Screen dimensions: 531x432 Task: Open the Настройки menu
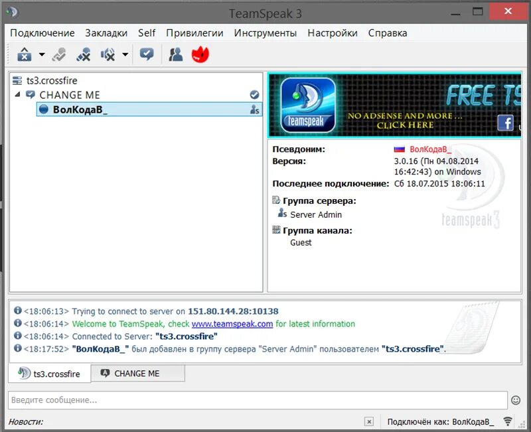[333, 33]
